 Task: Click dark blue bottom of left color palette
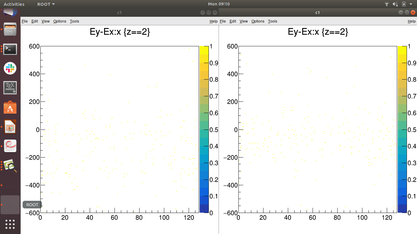pyautogui.click(x=204, y=208)
